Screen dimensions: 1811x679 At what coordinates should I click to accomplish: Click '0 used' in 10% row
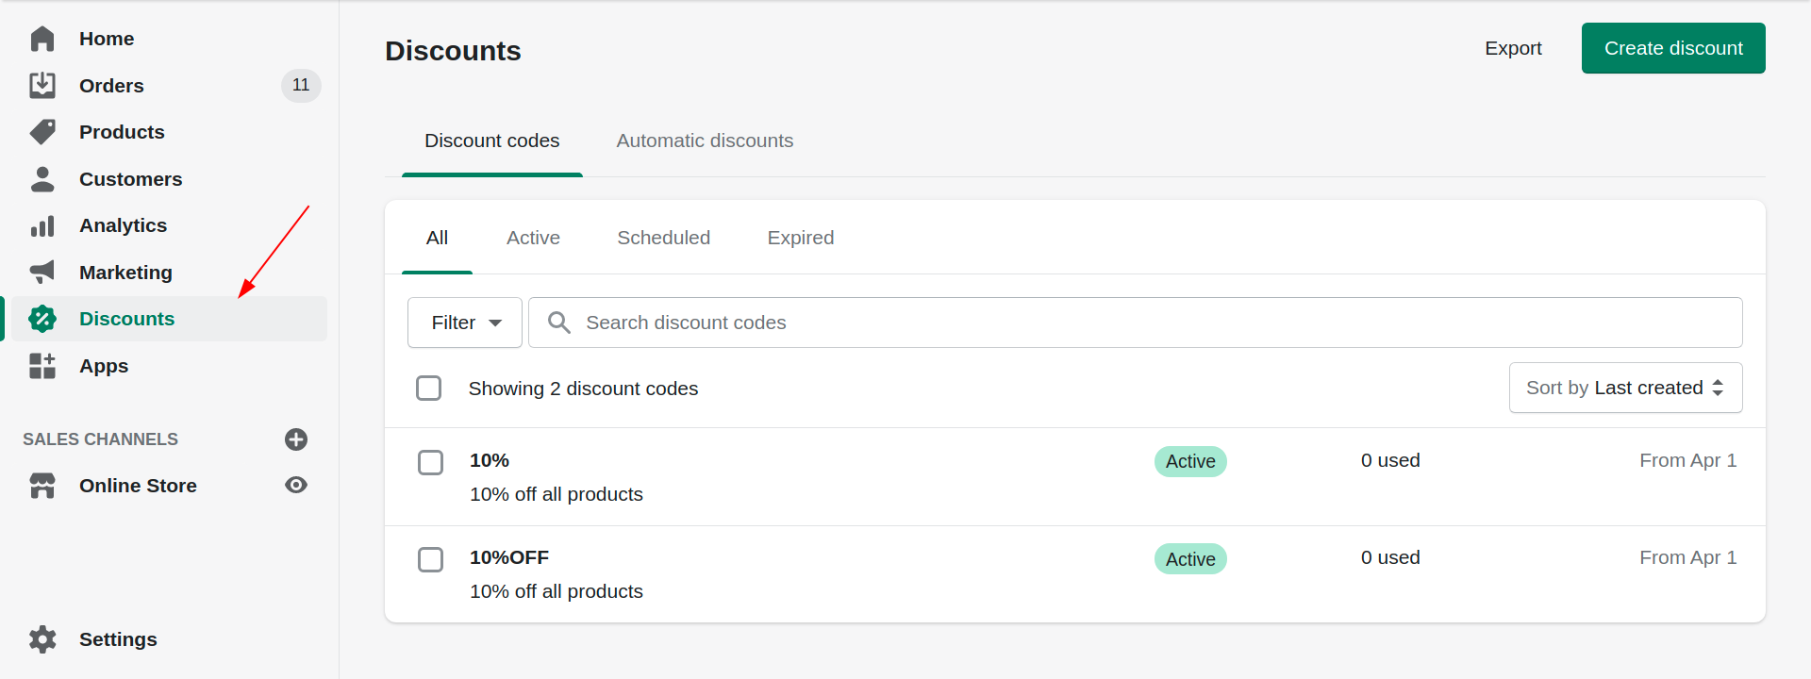[1390, 460]
